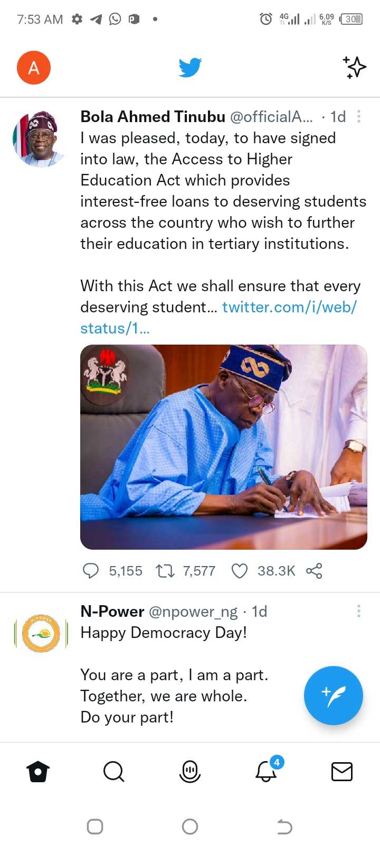Compose a new tweet

[x=333, y=695]
